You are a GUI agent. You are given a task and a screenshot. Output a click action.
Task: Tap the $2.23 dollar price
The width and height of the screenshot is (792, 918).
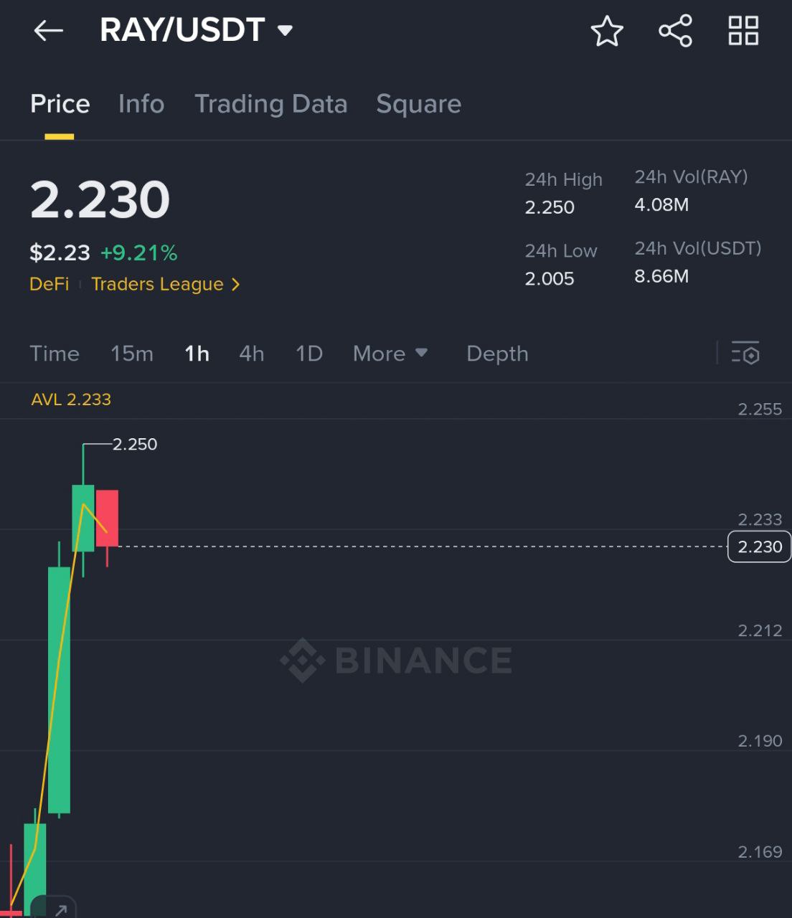[60, 252]
